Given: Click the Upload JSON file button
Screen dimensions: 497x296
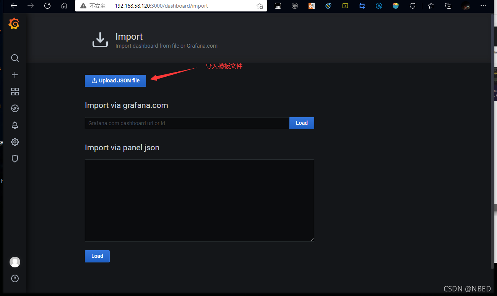Looking at the screenshot, I should point(115,81).
